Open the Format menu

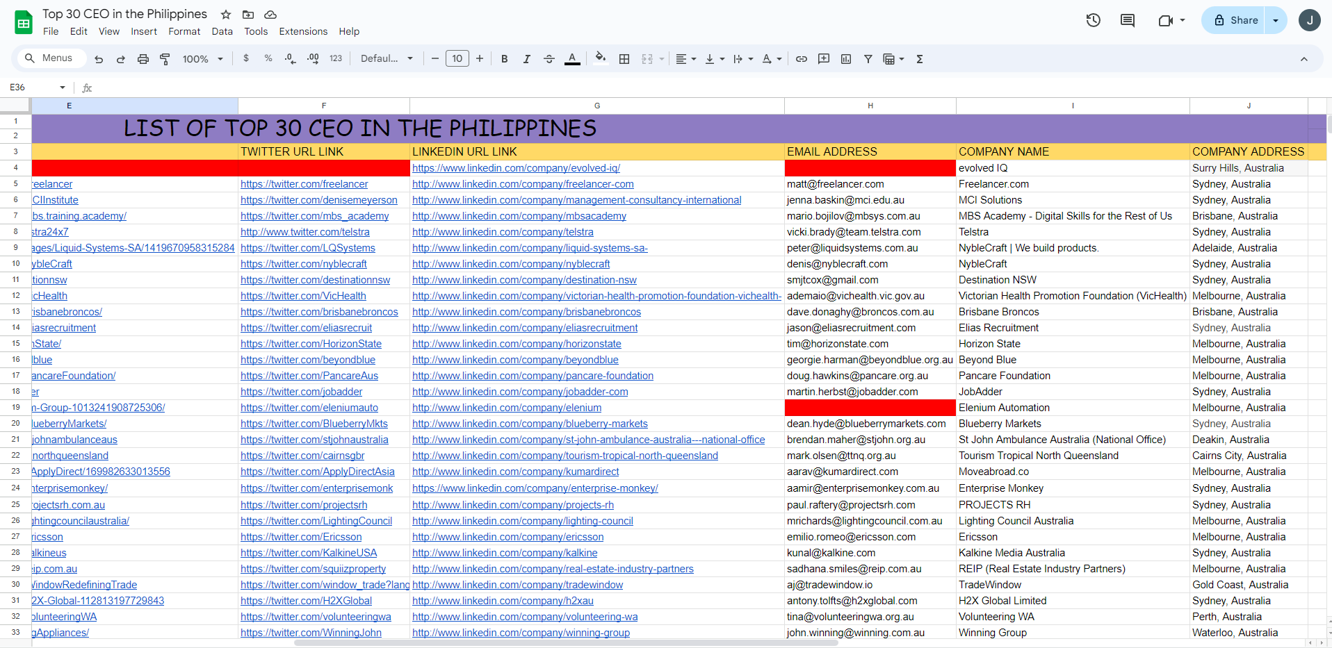pos(184,31)
